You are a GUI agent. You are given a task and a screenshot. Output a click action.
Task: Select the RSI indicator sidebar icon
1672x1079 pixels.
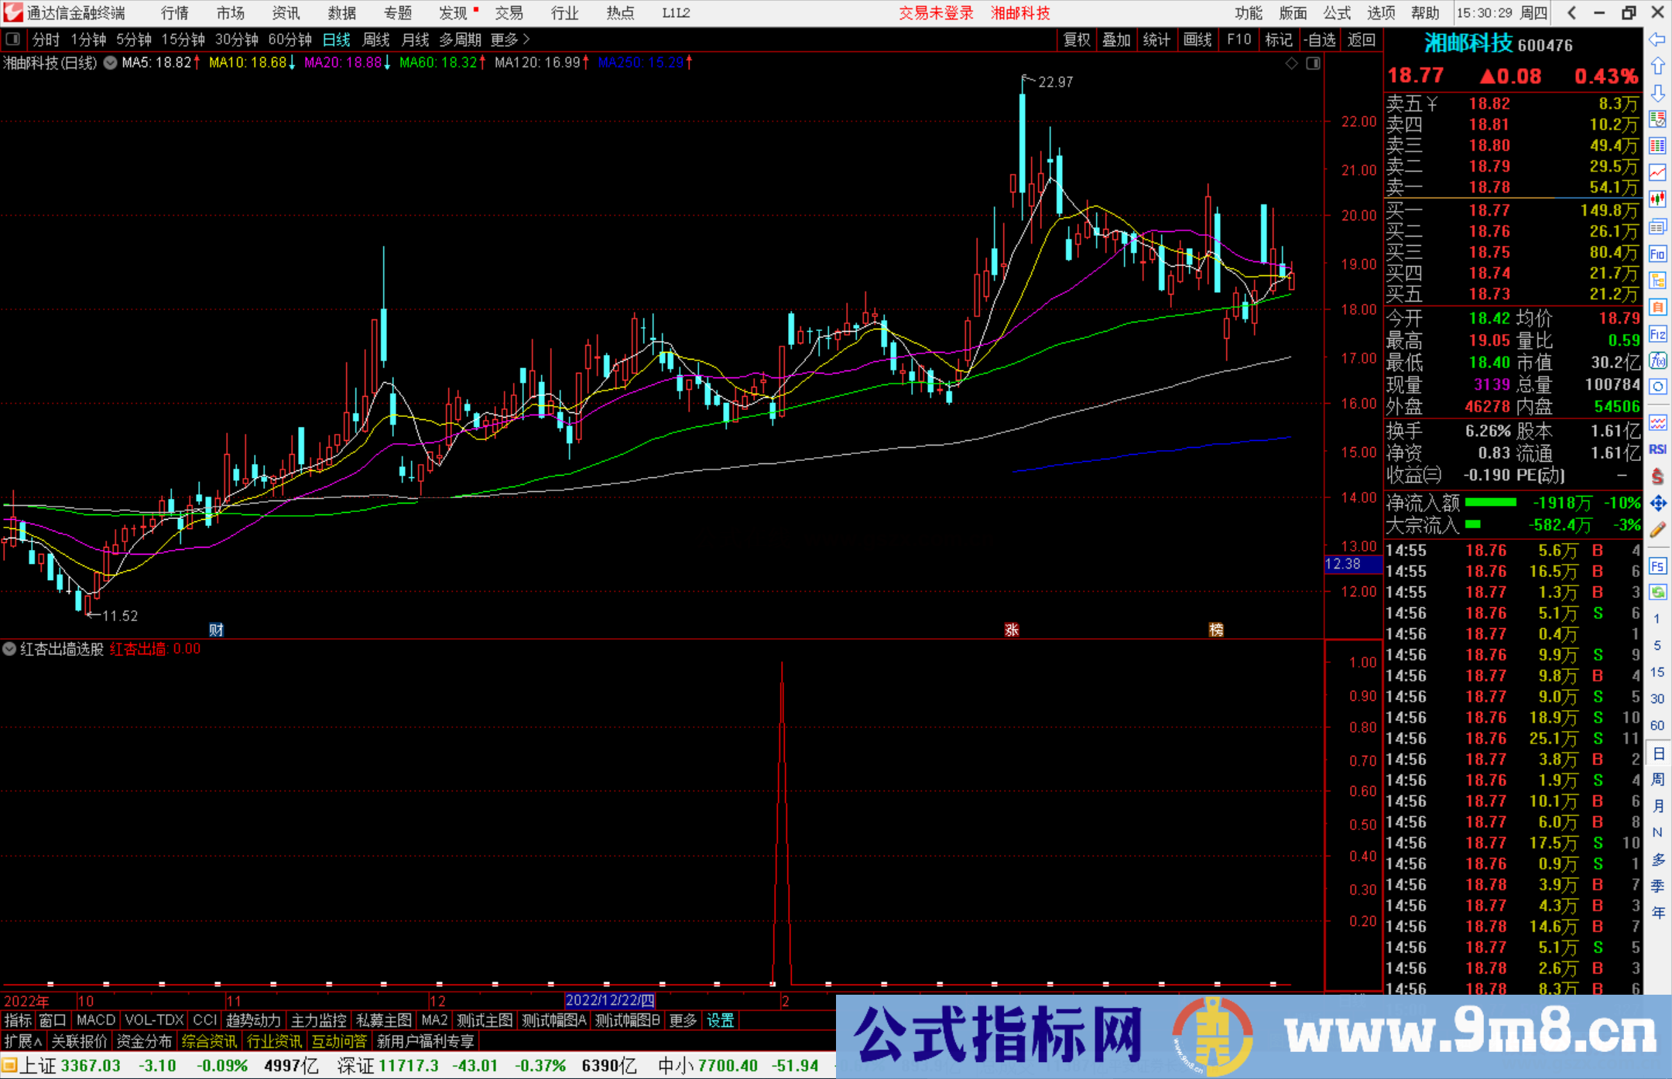point(1657,449)
